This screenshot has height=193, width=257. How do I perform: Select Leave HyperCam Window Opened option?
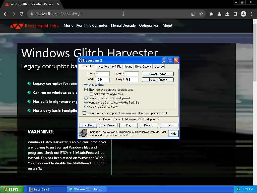(x=86, y=98)
